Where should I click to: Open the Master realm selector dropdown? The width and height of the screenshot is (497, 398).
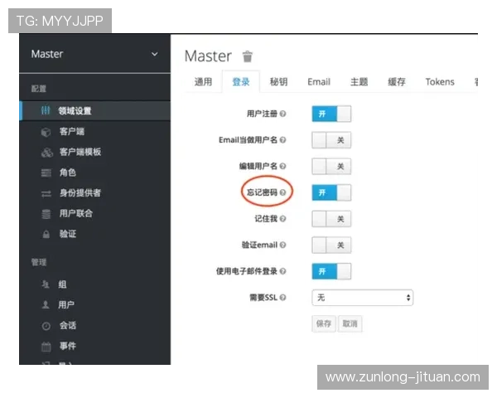click(x=94, y=54)
